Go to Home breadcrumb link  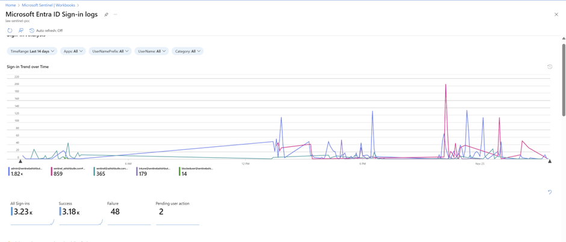point(10,5)
